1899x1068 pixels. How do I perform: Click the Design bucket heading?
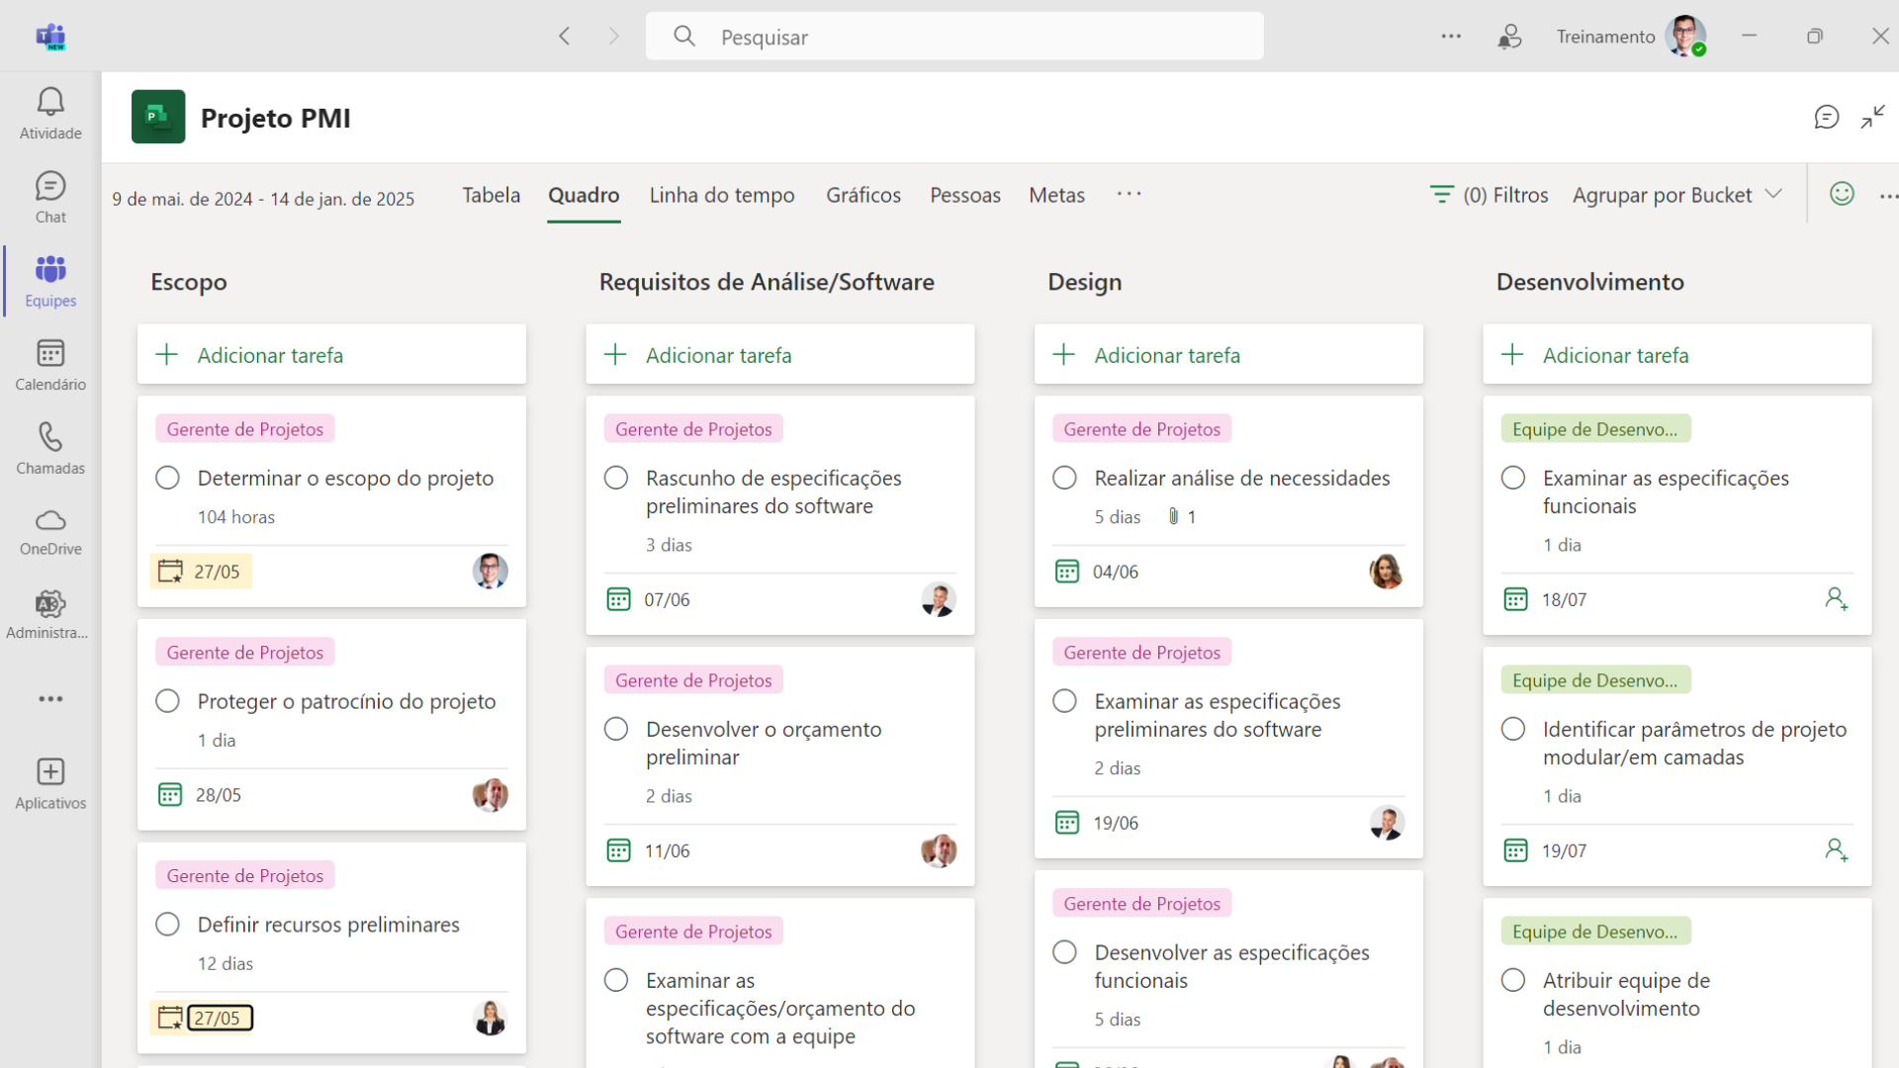tap(1085, 282)
